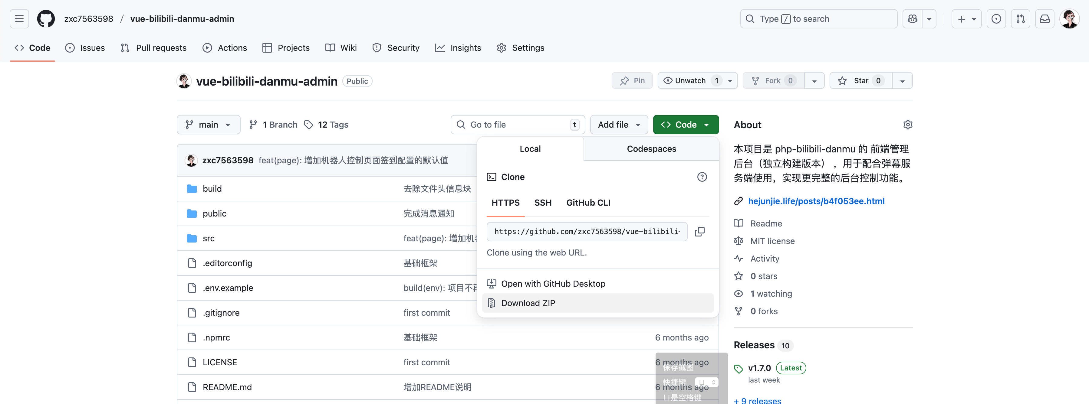1089x404 pixels.
Task: Copy the HTTPS clone URL to clipboard
Action: click(x=700, y=231)
